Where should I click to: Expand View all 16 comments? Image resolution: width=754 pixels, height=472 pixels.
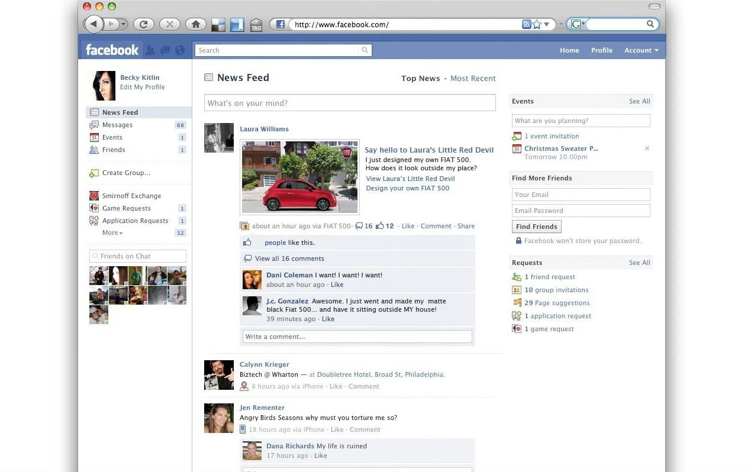[x=289, y=258]
